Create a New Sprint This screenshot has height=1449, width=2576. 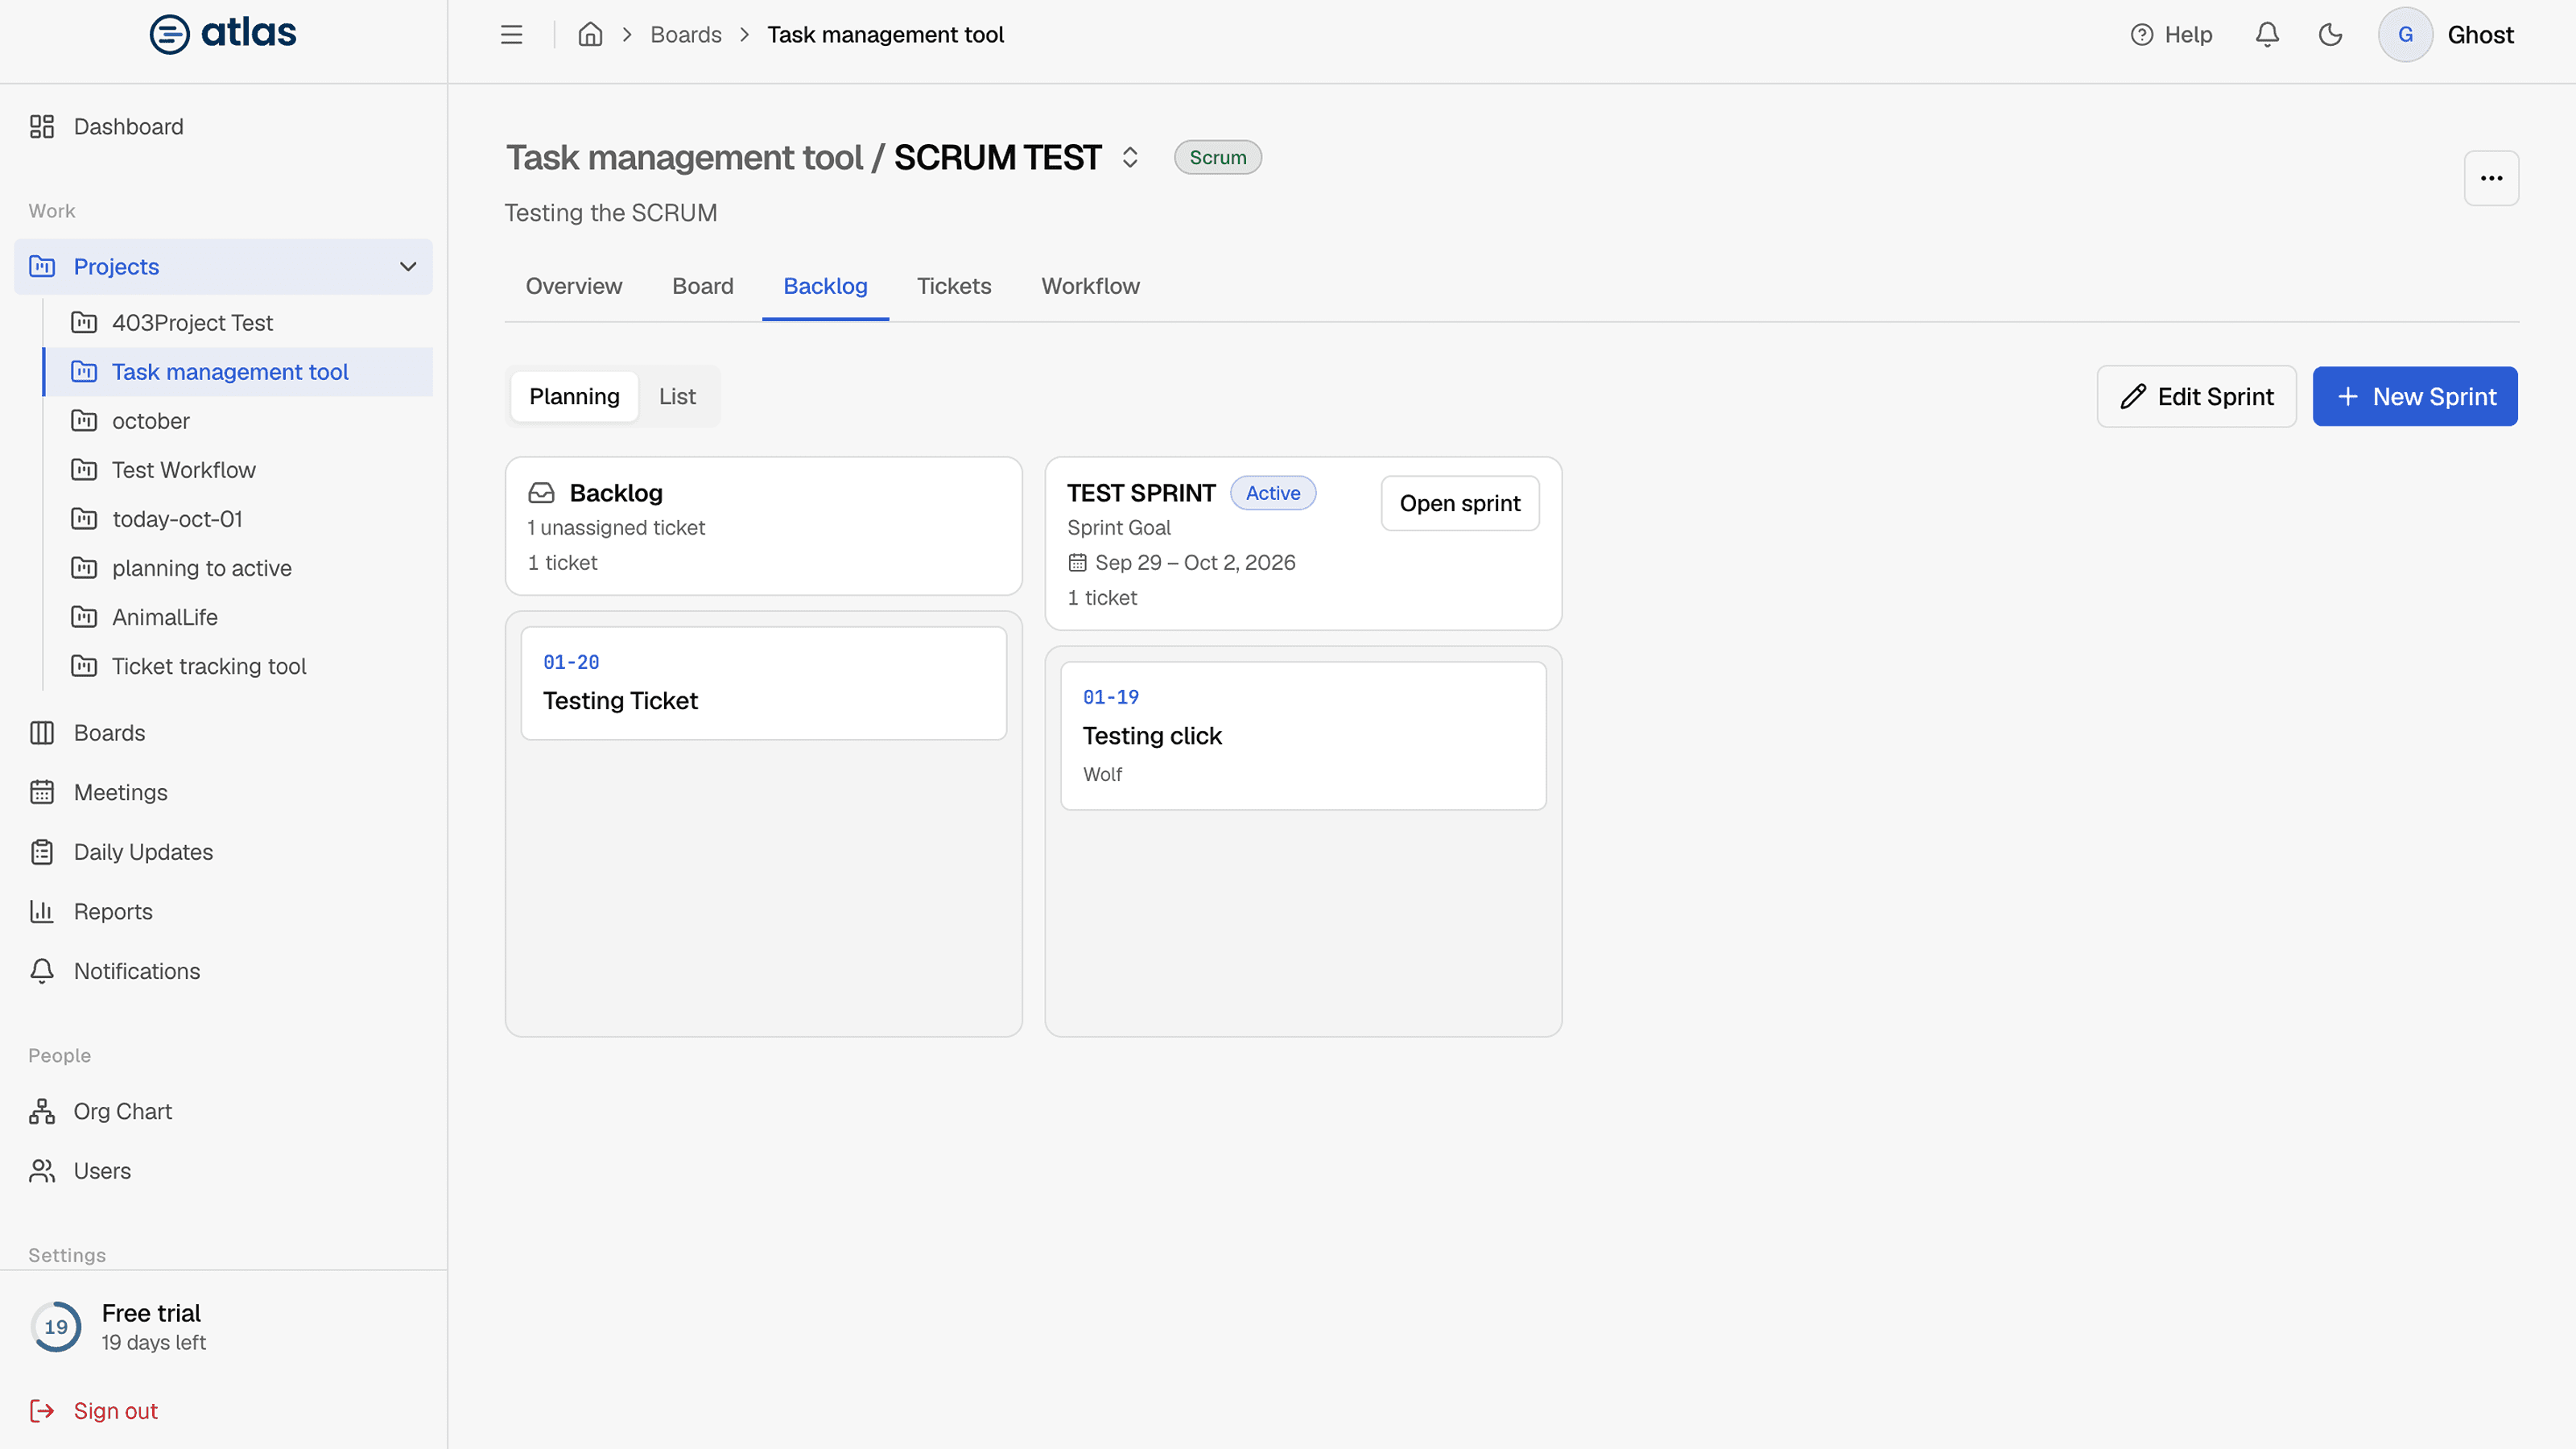(2415, 397)
